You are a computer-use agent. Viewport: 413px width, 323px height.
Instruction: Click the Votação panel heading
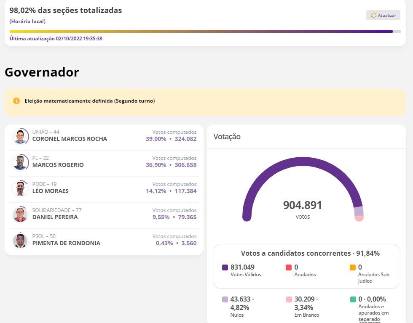tap(227, 137)
